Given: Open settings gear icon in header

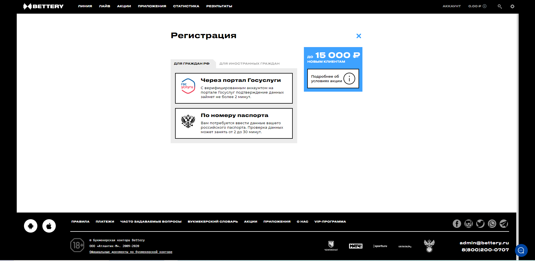Looking at the screenshot, I should click(x=512, y=6).
